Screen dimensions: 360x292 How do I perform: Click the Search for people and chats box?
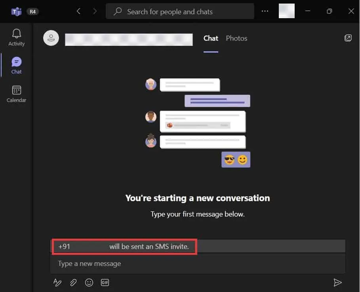(180, 11)
